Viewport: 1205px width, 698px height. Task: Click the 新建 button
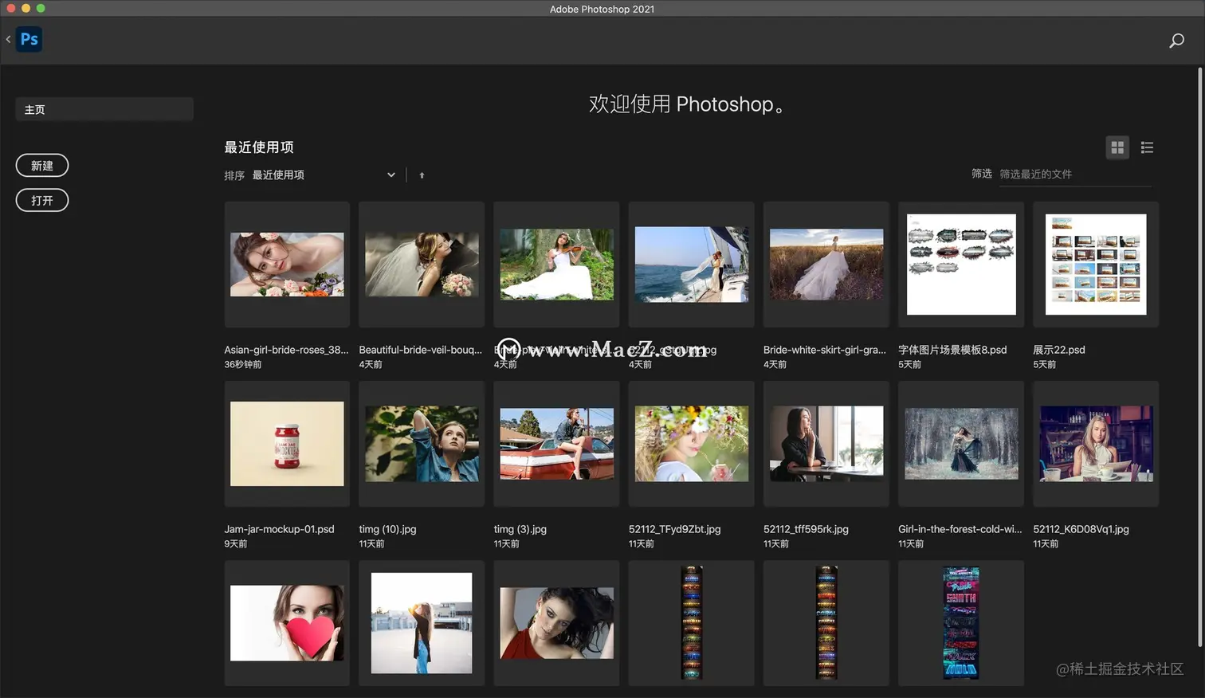(42, 166)
